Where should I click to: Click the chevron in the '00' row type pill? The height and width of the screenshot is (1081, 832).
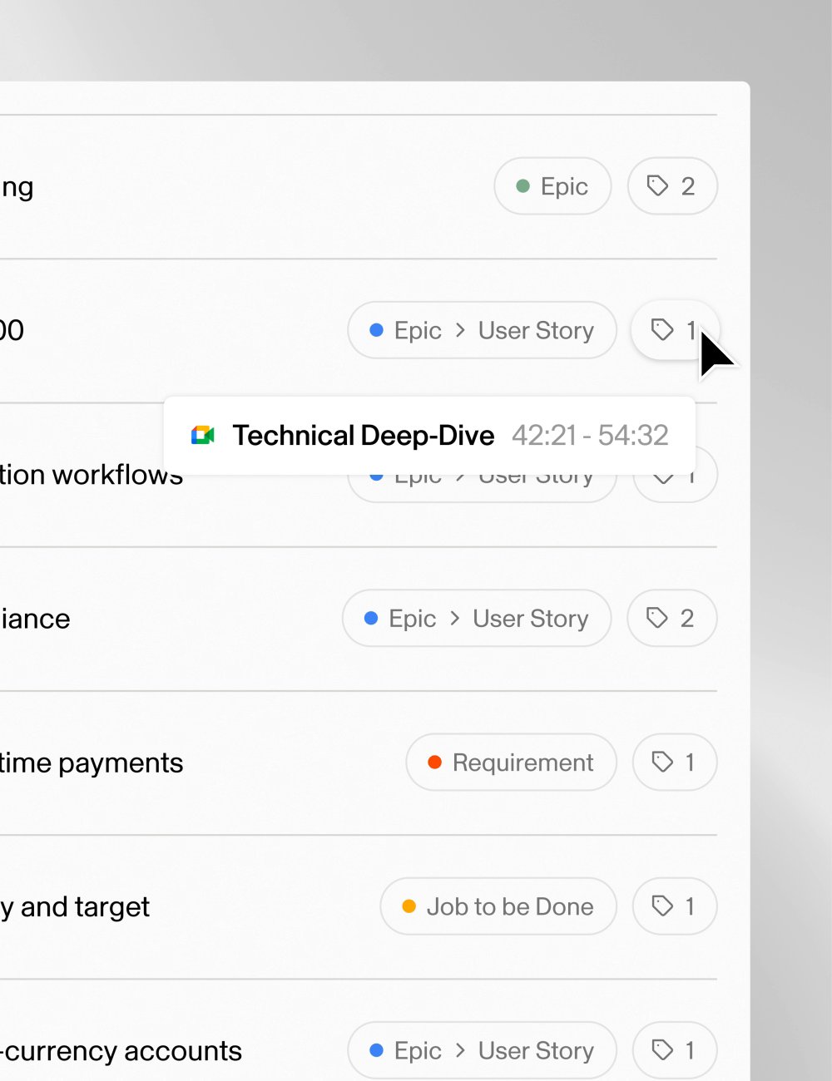pos(460,330)
